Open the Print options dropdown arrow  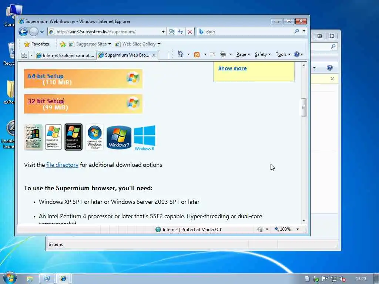tap(231, 54)
